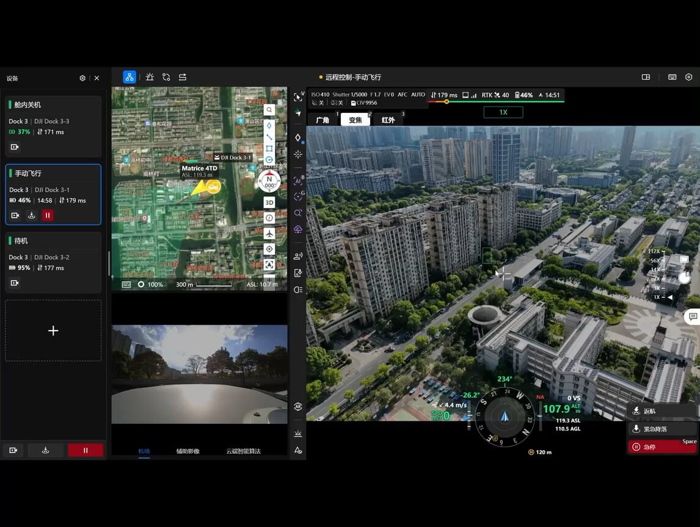700x527 pixels.
Task: Select the map circle drawing tool
Action: tap(269, 160)
